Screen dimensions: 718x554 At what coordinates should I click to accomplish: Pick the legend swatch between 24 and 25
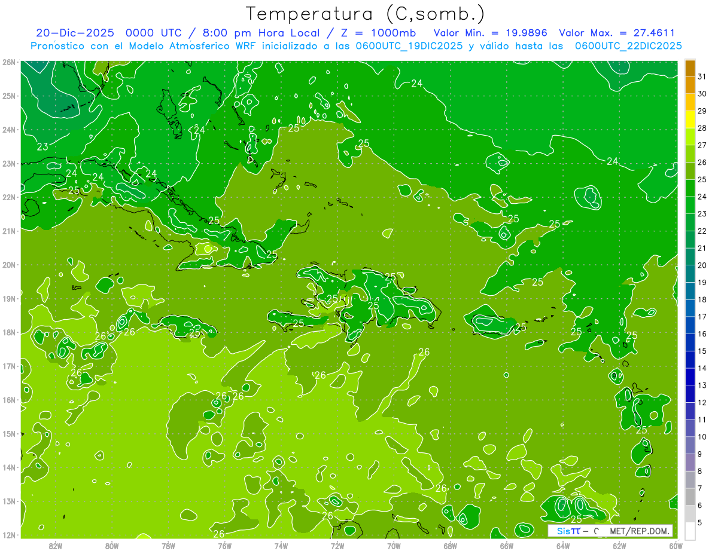tap(690, 188)
